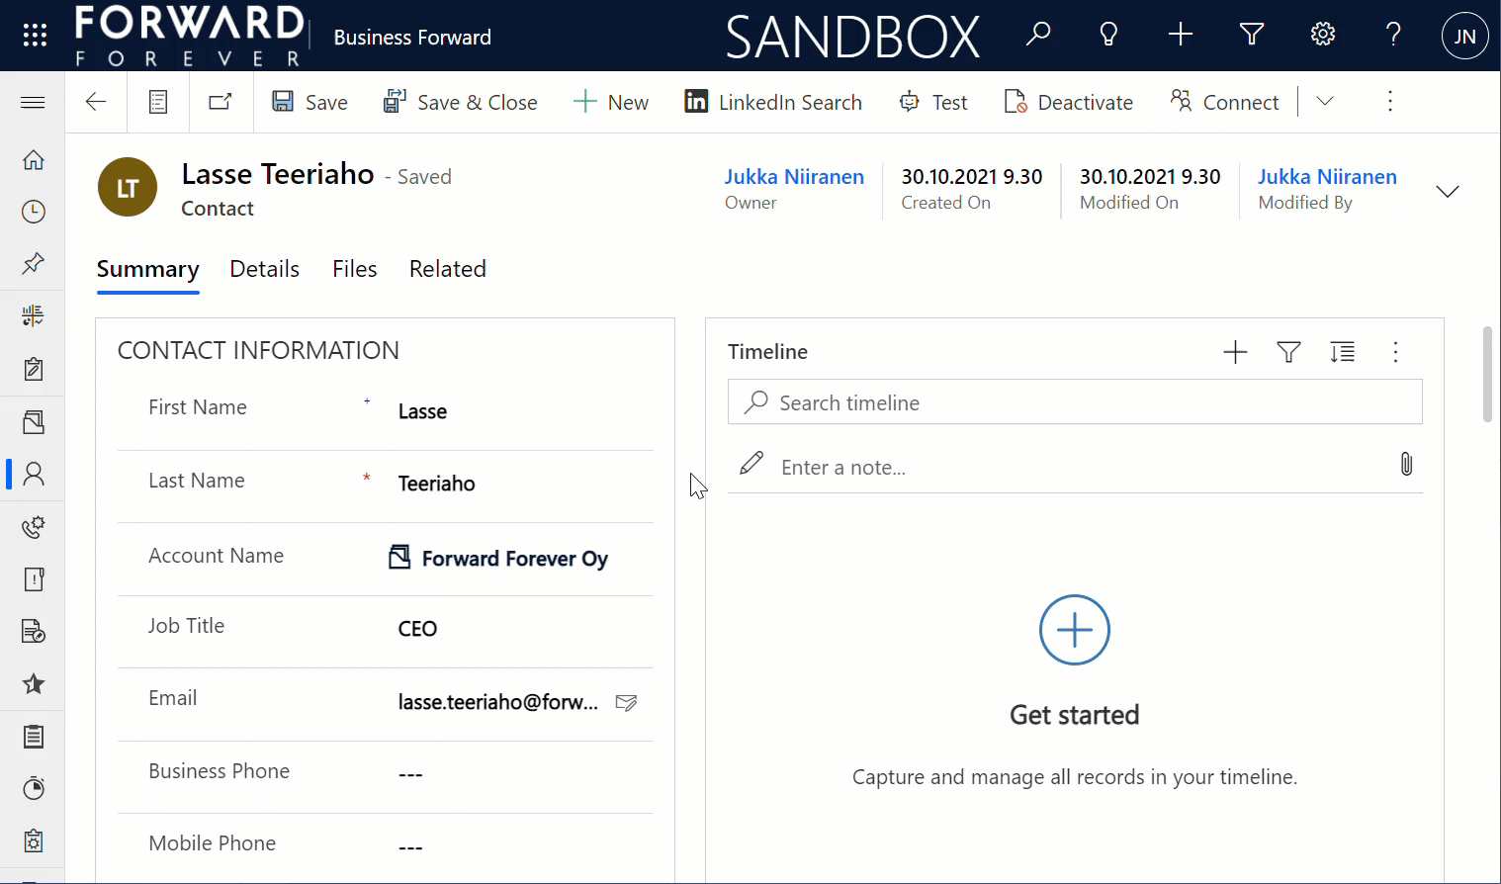The height and width of the screenshot is (884, 1501).
Task: Expand the Connect options chevron
Action: tap(1325, 101)
